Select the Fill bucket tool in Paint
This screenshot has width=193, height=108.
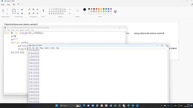pos(33,9)
